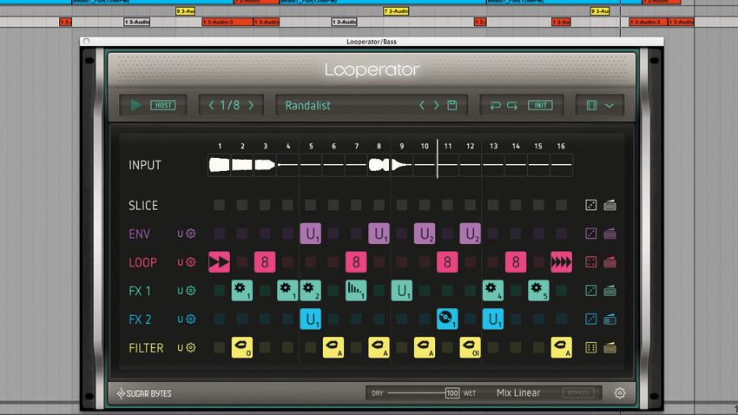The width and height of the screenshot is (738, 415).
Task: Start playback with the Looperator play button
Action: click(135, 105)
